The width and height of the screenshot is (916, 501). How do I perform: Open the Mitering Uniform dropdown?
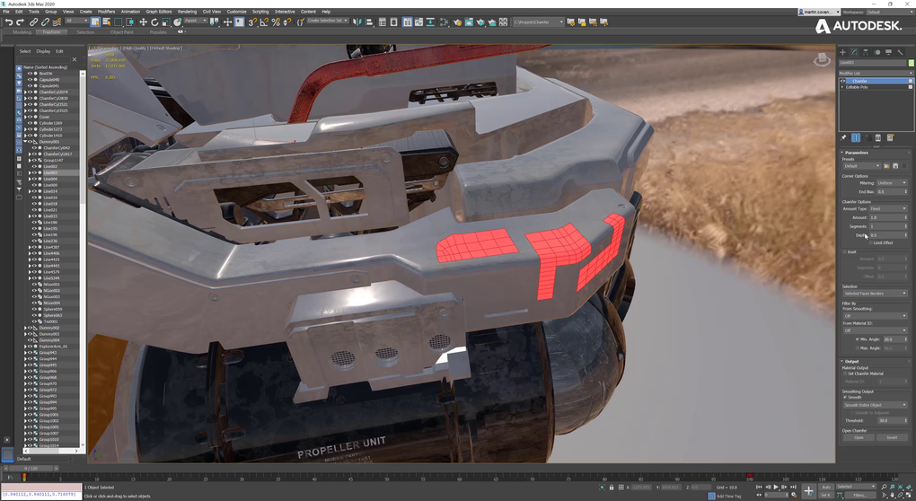click(x=892, y=183)
